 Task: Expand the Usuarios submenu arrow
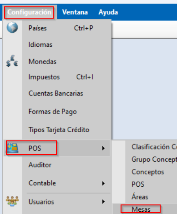(103, 202)
